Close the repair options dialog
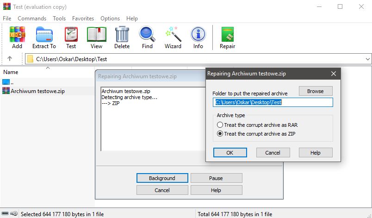This screenshot has height=218, width=372. [334, 74]
